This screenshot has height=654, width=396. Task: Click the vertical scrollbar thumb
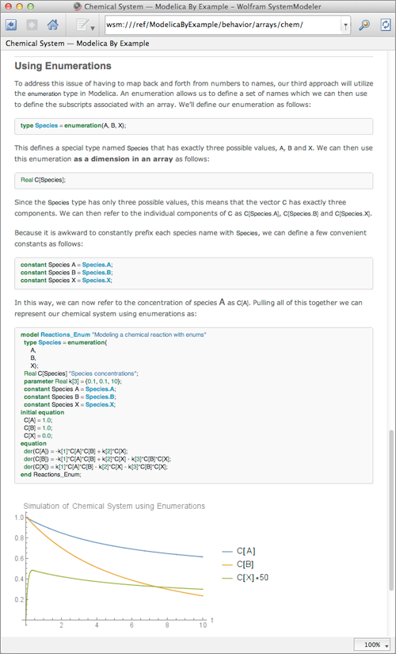coord(392,511)
